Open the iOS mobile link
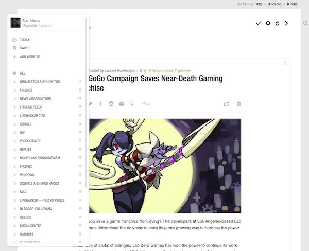 (259, 4)
